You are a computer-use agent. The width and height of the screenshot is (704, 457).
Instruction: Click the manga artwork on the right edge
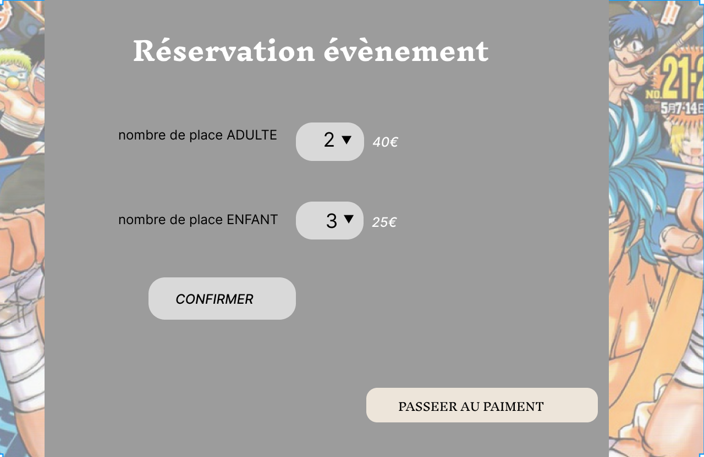(x=654, y=275)
